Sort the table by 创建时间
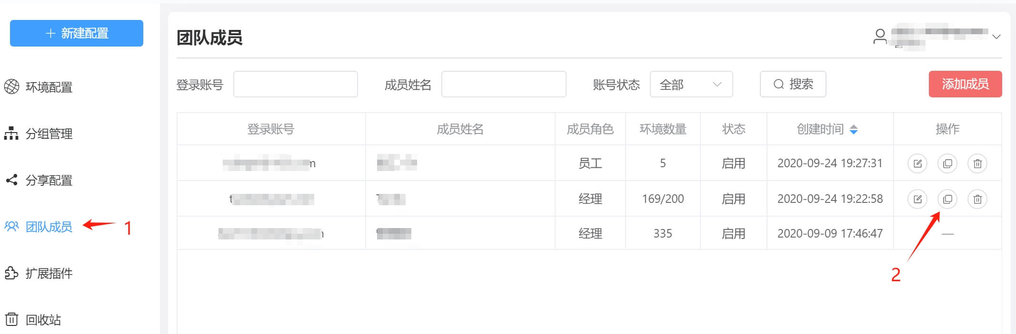 [x=854, y=129]
